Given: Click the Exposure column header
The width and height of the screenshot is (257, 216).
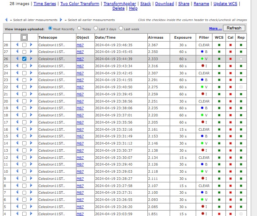Looking at the screenshot, I should [x=183, y=37].
